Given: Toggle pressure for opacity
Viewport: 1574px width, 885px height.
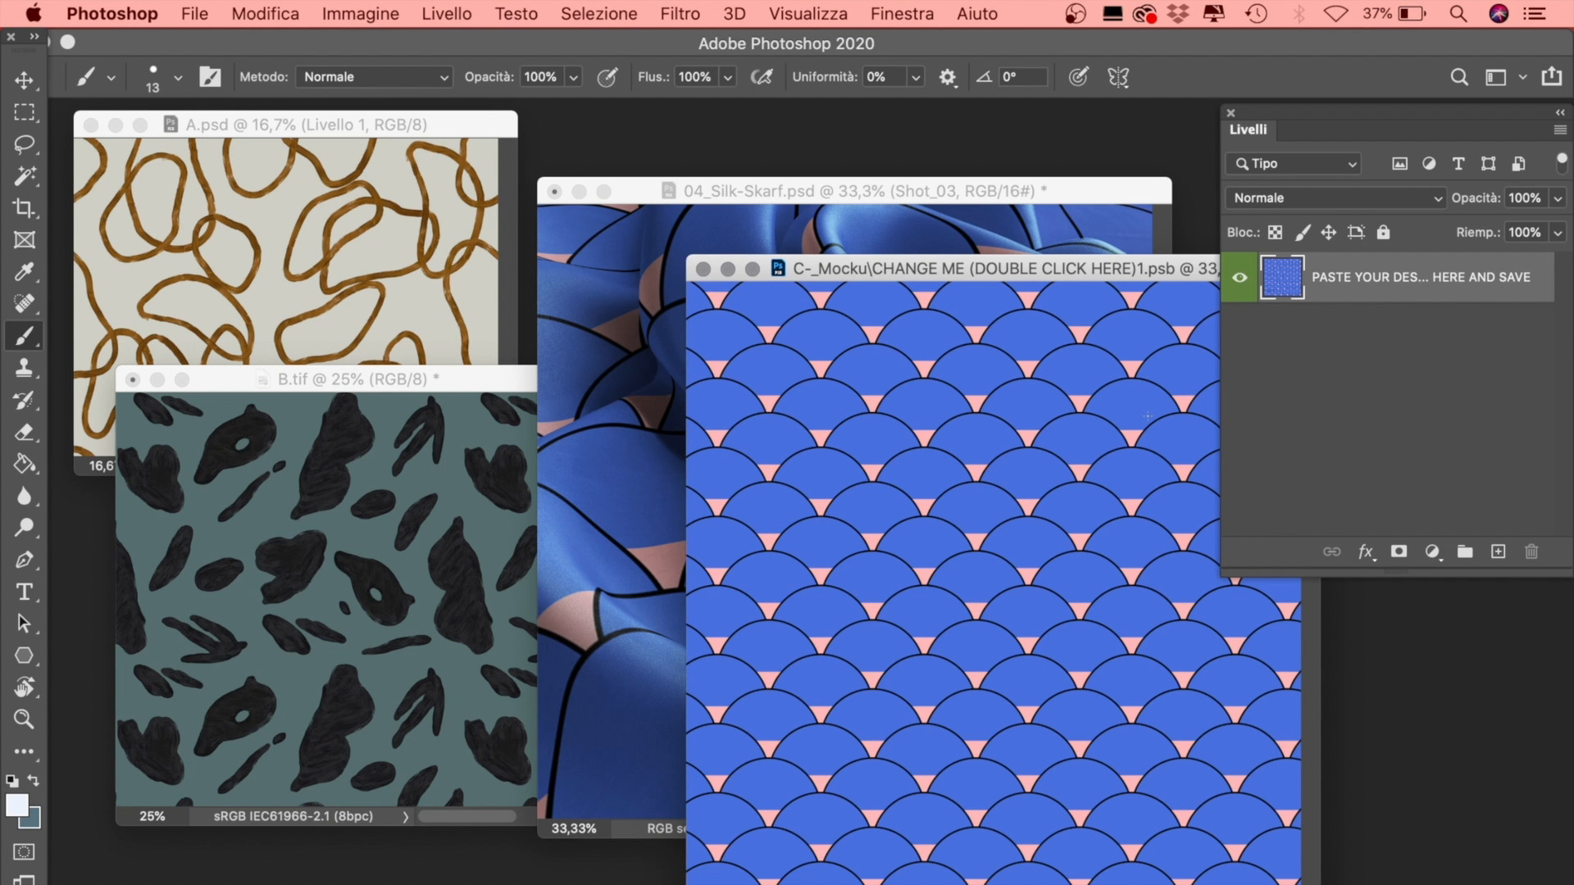Looking at the screenshot, I should point(607,77).
